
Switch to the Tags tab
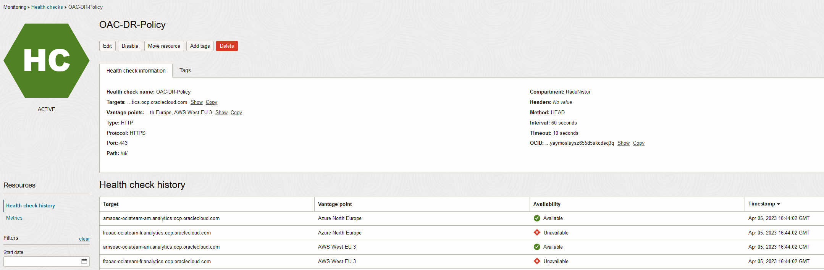pos(185,71)
